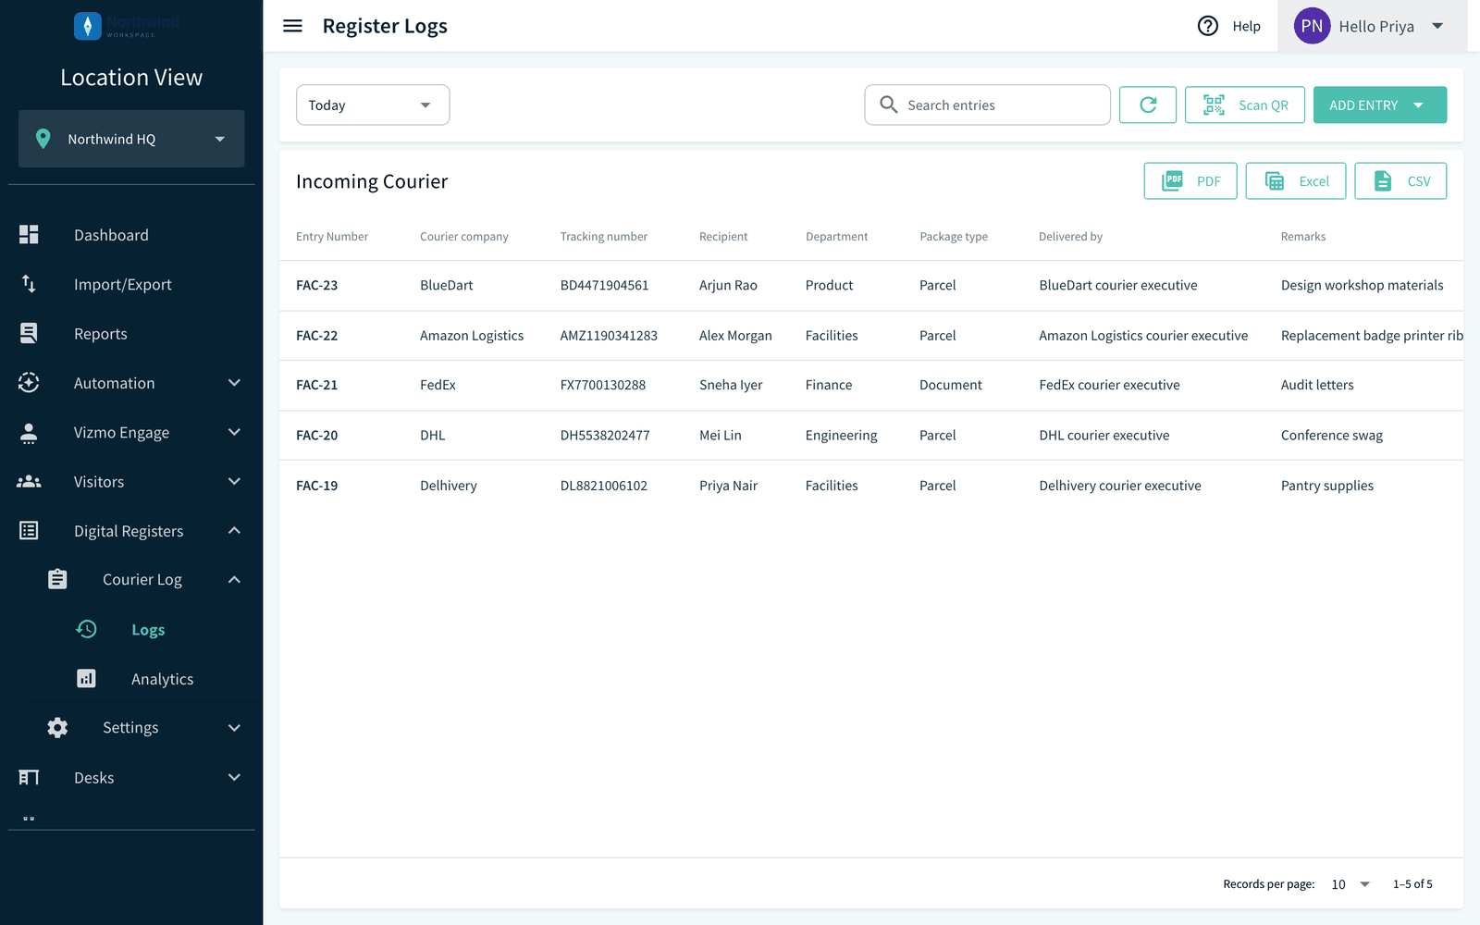
Task: Expand the Automation menu chevron
Action: (234, 383)
